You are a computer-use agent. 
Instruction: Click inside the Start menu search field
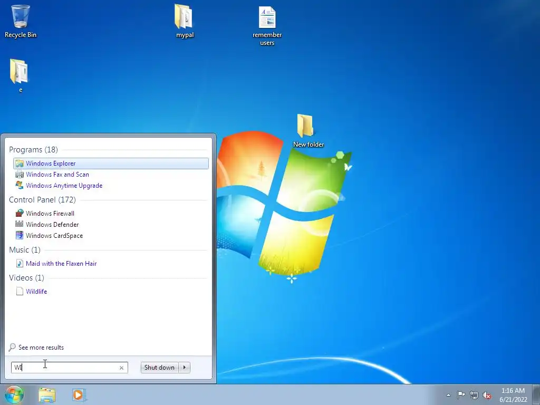click(69, 368)
